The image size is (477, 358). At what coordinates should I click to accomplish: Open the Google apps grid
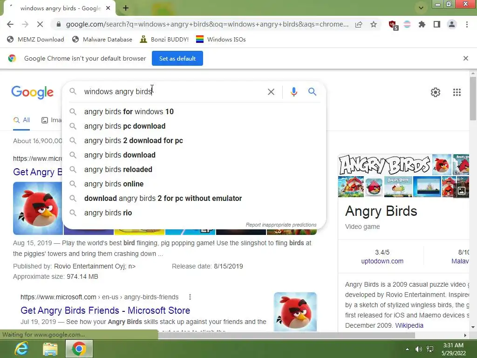coord(457,92)
